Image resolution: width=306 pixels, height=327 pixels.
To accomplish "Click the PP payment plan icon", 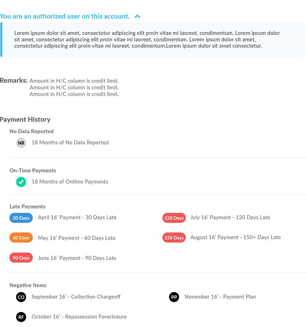I will [x=174, y=297].
